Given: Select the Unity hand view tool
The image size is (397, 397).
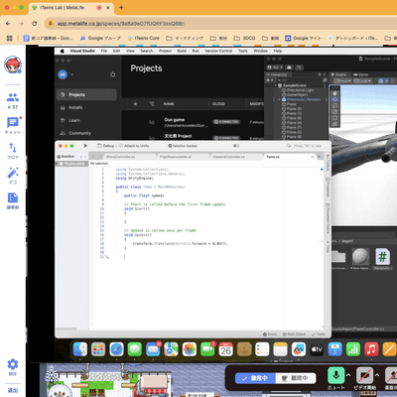Looking at the screenshot, I should coord(334,93).
